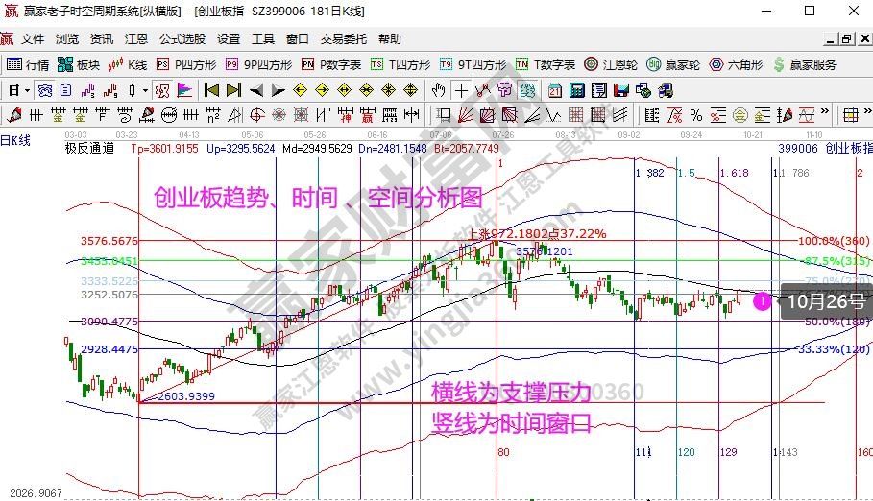Viewport: 873px width, 501px height.
Task: Switch to the K线 candlestick chart
Action: pyautogui.click(x=128, y=65)
